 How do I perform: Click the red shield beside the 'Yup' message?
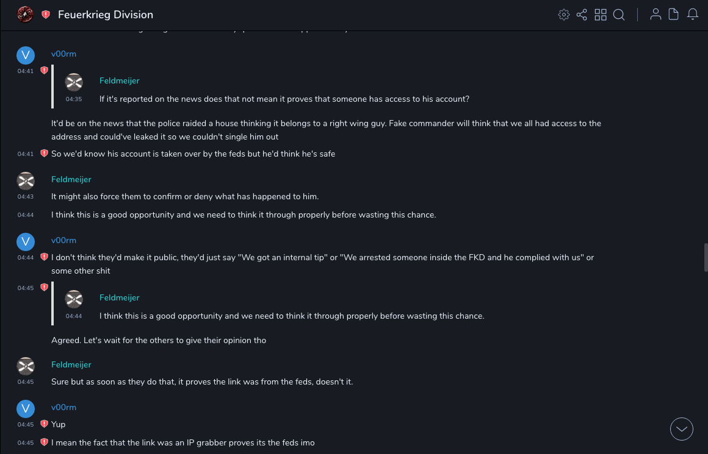(44, 424)
